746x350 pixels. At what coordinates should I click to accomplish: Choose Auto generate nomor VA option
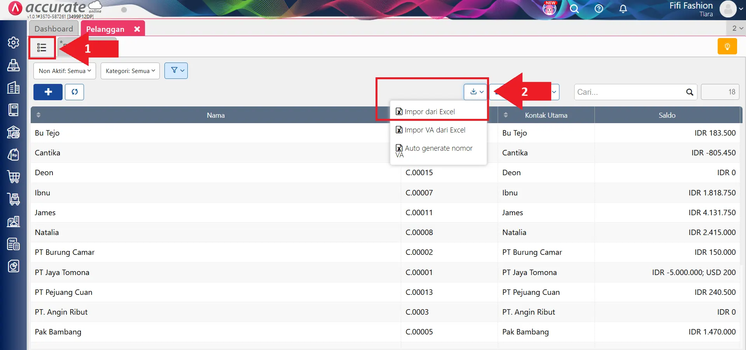click(x=438, y=148)
